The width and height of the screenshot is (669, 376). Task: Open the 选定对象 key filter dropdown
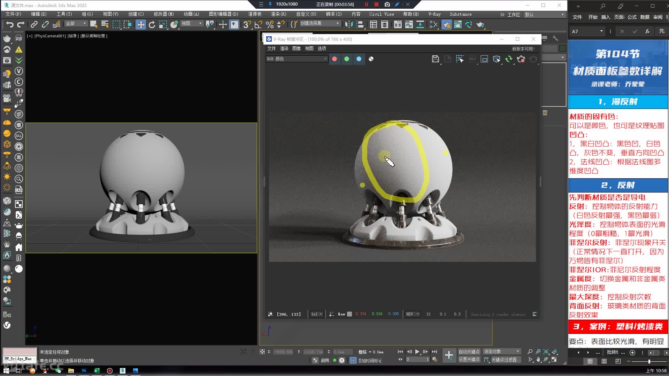click(x=502, y=351)
